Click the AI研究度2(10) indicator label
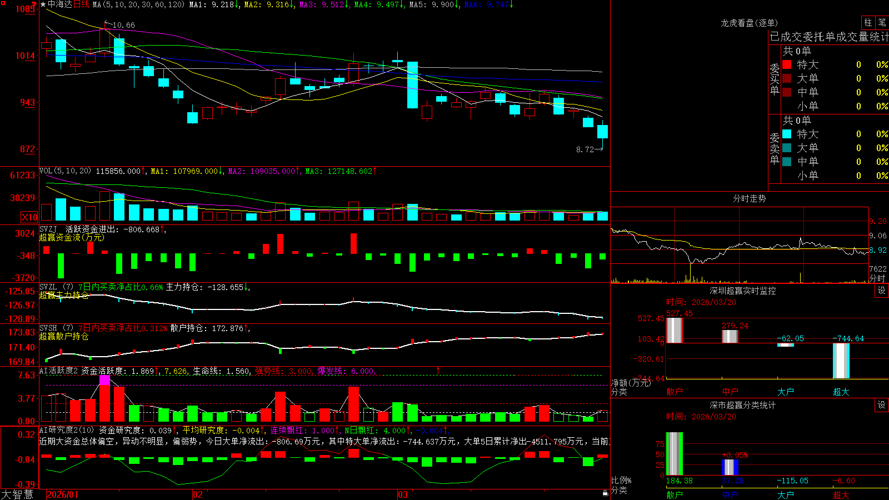 coord(67,430)
